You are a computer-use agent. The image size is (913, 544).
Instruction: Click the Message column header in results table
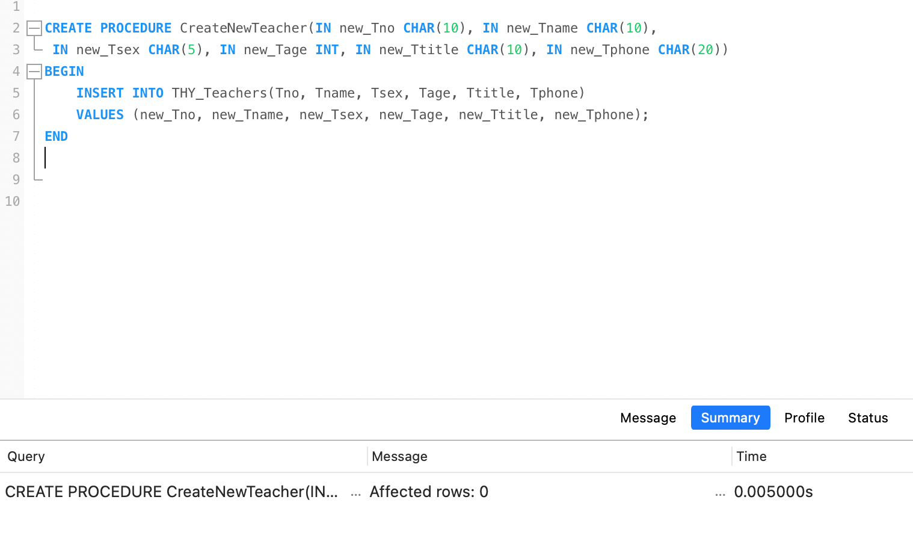coord(399,456)
